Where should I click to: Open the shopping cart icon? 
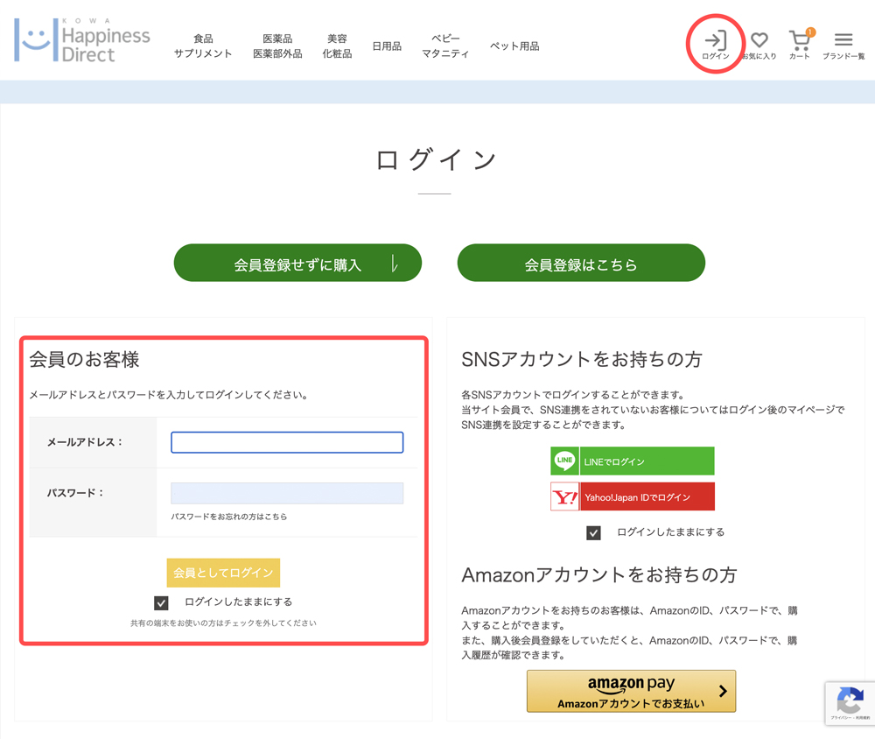click(x=800, y=40)
